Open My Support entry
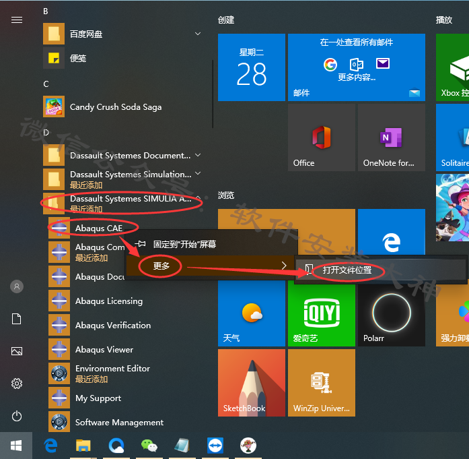Viewport: 469px width, 459px height. point(124,398)
